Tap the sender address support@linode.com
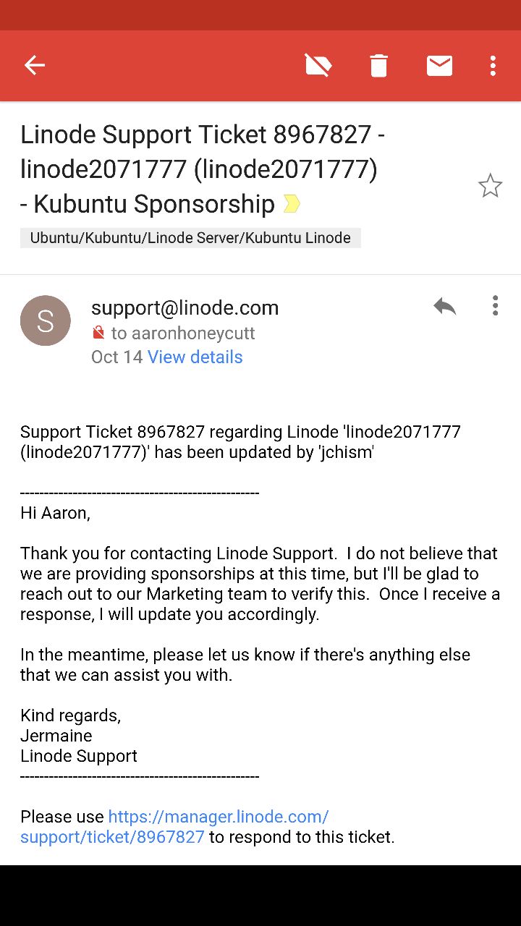 tap(185, 307)
